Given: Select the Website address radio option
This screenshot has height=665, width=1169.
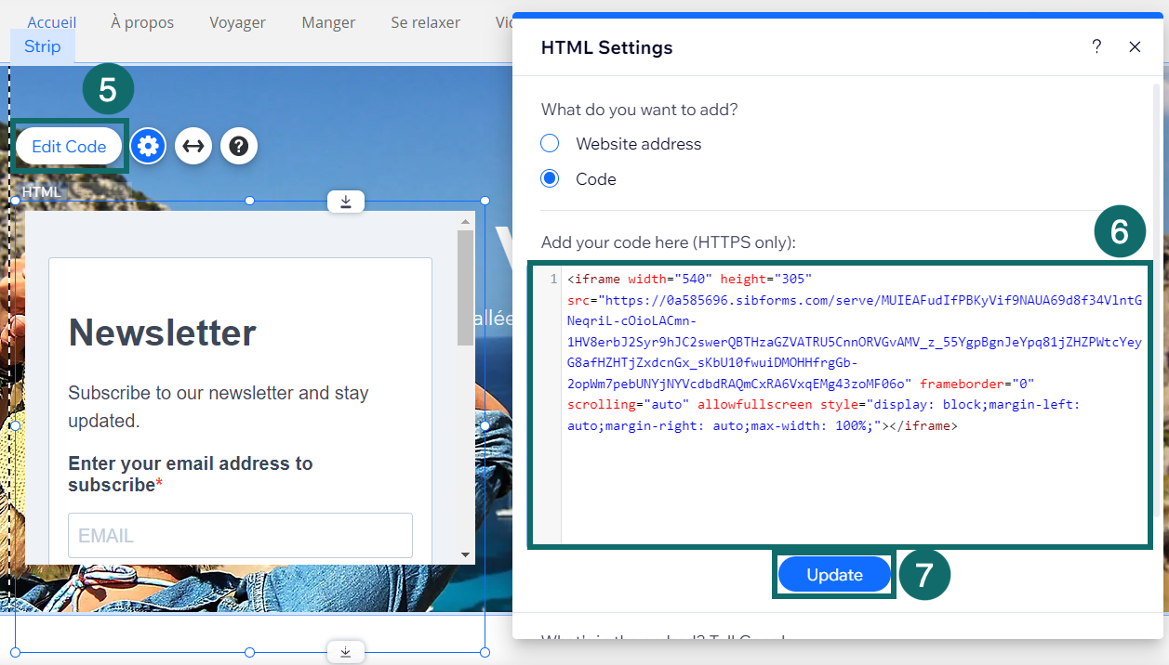Looking at the screenshot, I should pos(551,144).
